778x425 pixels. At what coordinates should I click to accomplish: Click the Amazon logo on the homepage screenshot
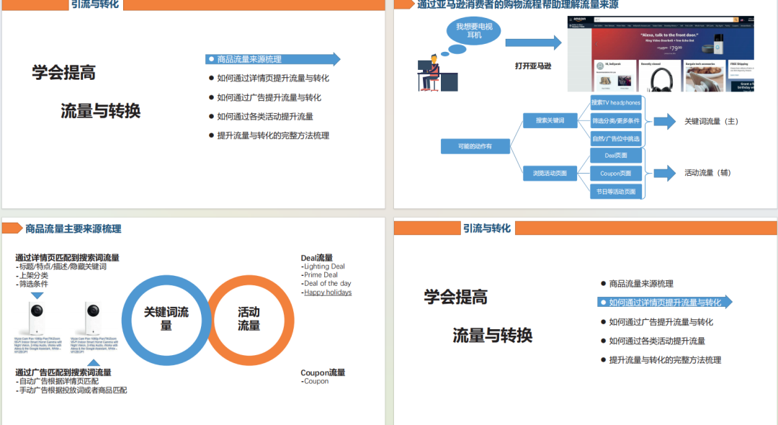click(x=581, y=19)
